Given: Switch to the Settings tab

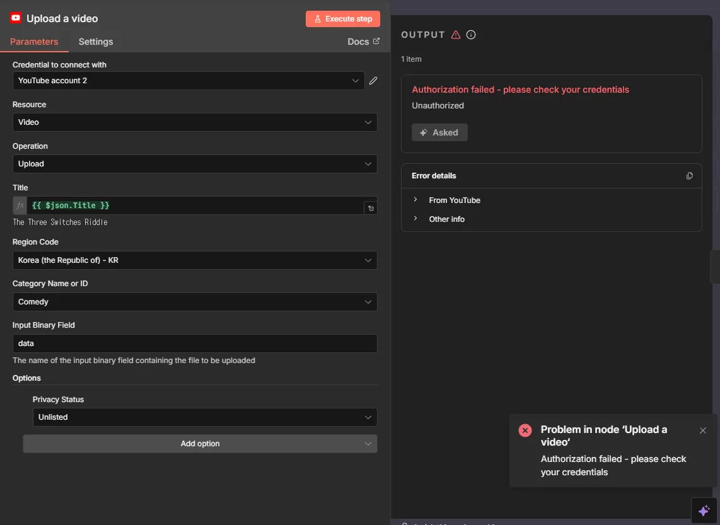Looking at the screenshot, I should pos(96,42).
